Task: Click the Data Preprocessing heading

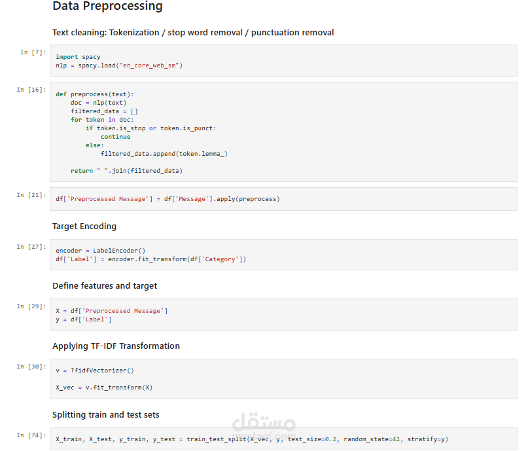Action: click(x=107, y=7)
